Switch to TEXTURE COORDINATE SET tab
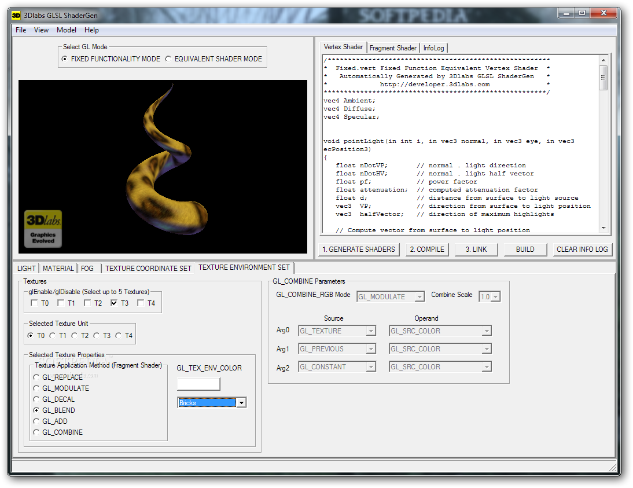The image size is (633, 488). pos(148,269)
